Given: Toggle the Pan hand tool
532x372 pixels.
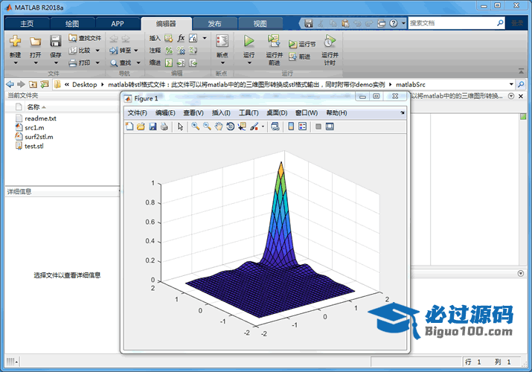Looking at the screenshot, I should click(x=219, y=126).
